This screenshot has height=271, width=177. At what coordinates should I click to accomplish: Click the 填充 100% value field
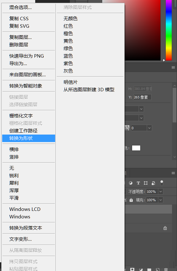(x=152, y=200)
